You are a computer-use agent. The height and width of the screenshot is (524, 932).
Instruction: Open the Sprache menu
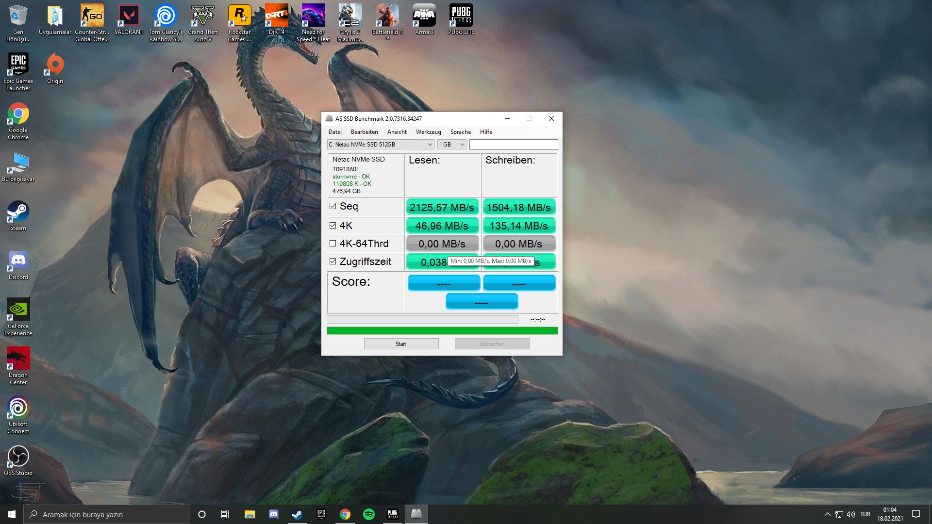click(460, 132)
